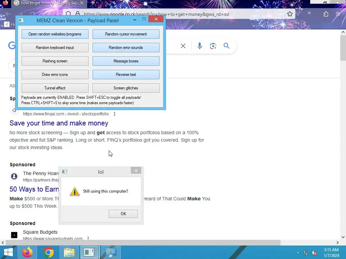Toggle Screen glitches payload
Viewport: 346px width, 259px height.
126,88
